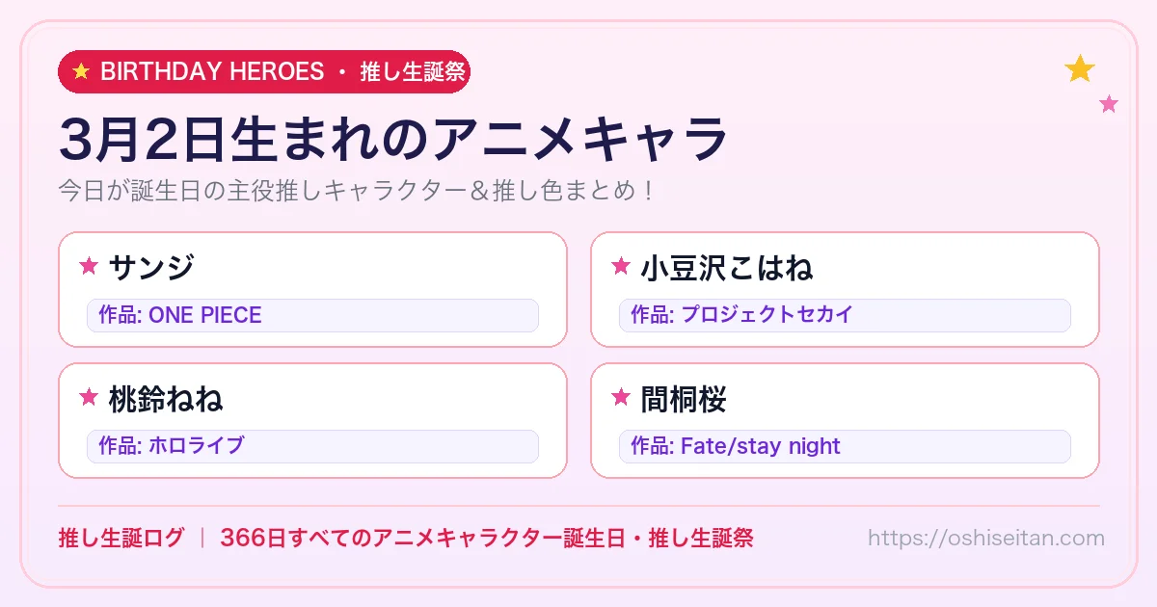Screen dimensions: 1157x607
Task: Click the yellow star in BIRTHDAY HEROES badge
Action: [x=81, y=72]
